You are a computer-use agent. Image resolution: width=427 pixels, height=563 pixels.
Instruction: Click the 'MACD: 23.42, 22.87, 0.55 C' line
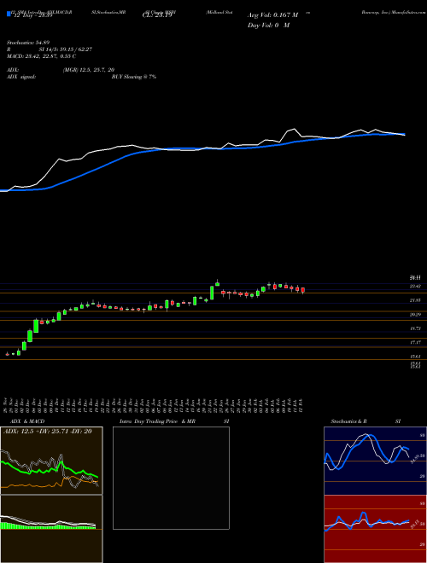[x=41, y=56]
